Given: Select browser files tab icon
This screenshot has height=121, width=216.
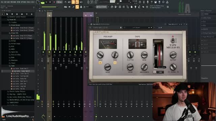Looking at the screenshot, I should [7, 14].
